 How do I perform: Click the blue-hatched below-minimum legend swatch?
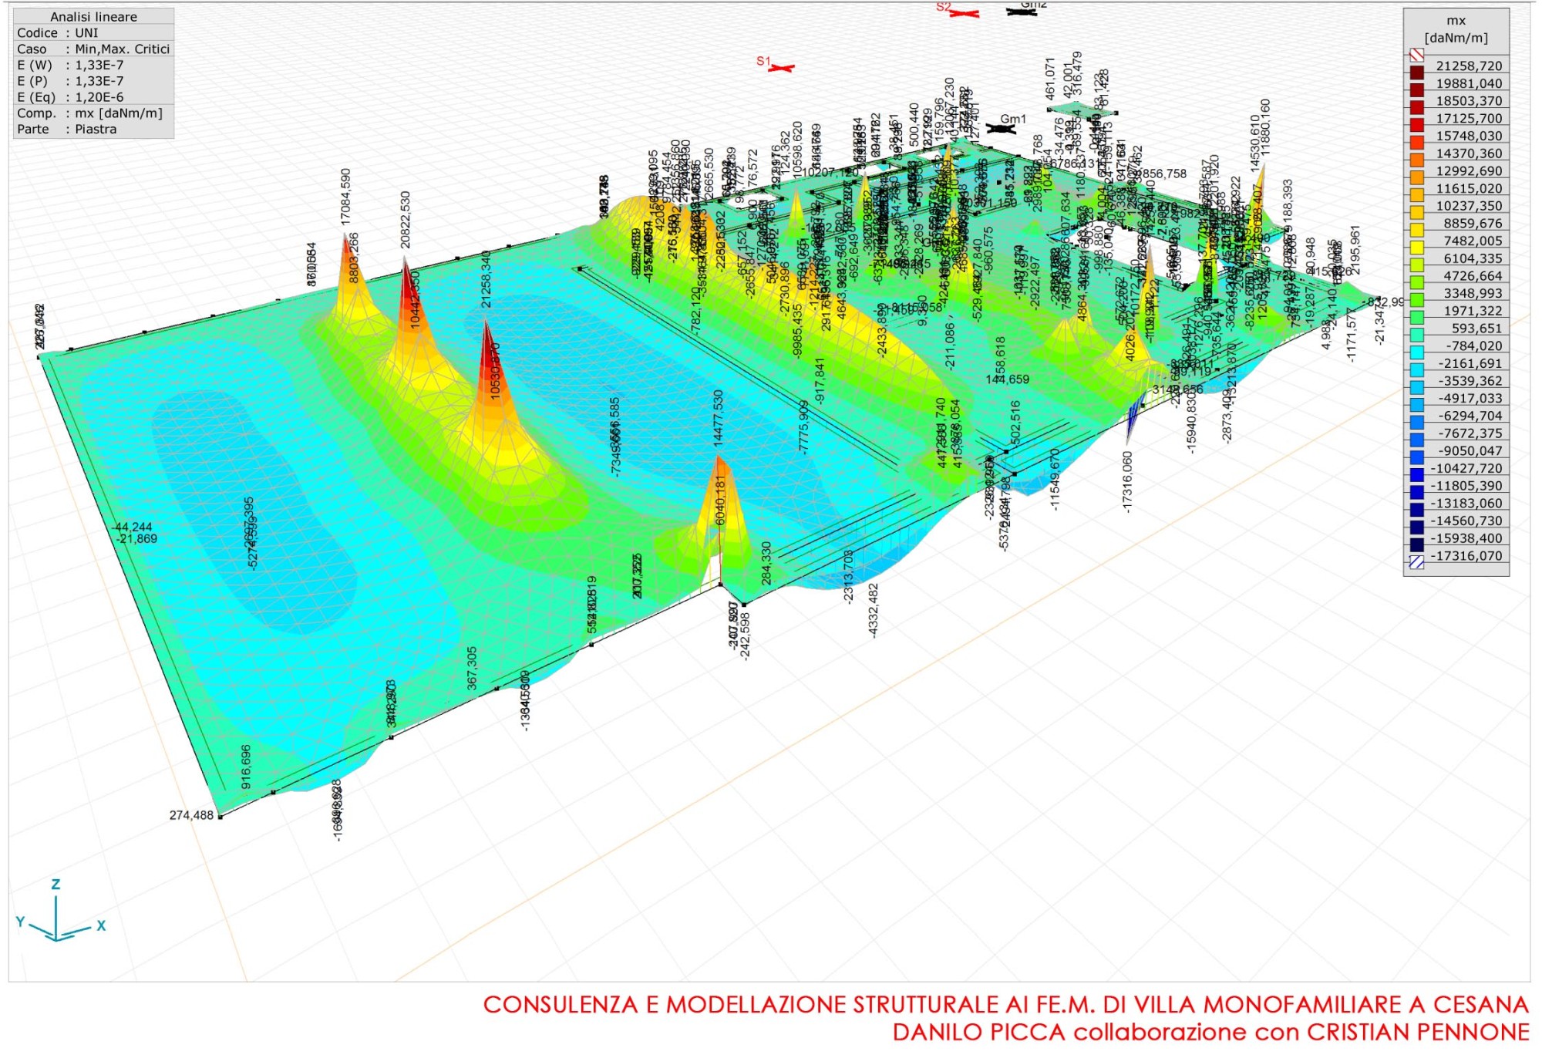(1416, 562)
